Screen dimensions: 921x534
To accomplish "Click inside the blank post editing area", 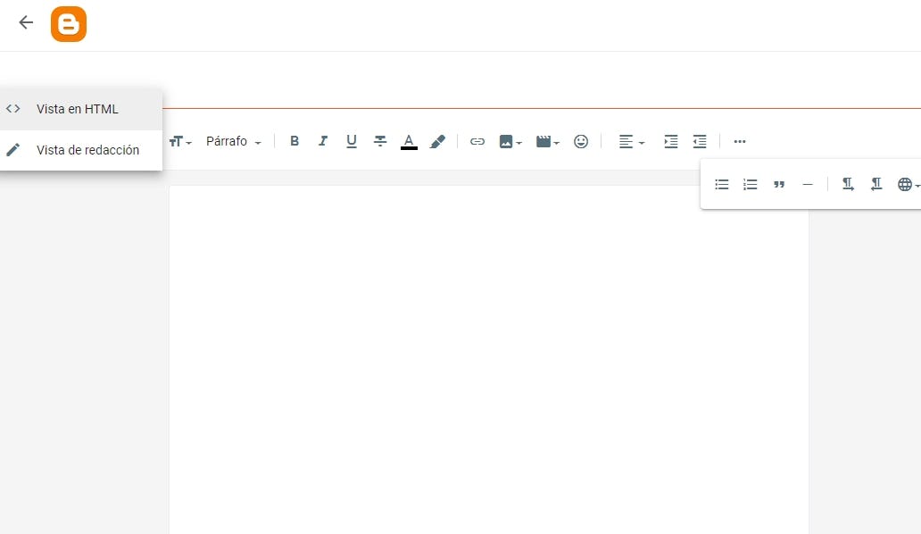I will point(488,357).
